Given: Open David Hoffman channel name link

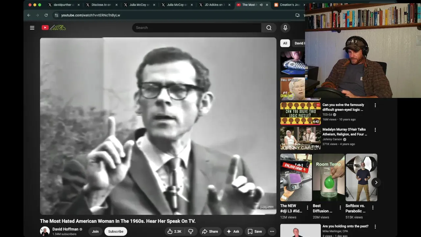Looking at the screenshot, I should [65, 229].
